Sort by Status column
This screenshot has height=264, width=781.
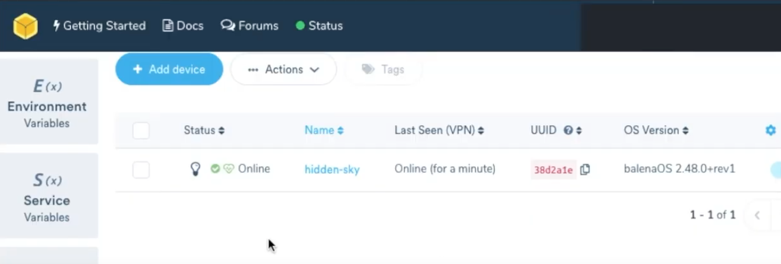(204, 131)
